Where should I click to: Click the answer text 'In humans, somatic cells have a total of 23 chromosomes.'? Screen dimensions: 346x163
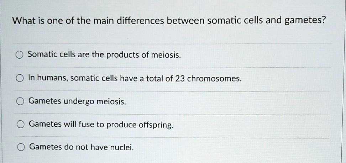135,79
